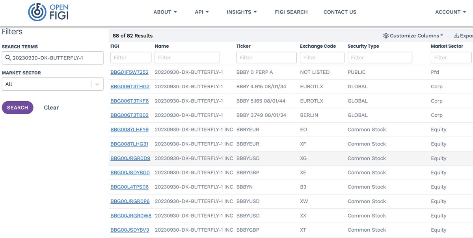Open the API dropdown menu
Screen dimensions: 473x238
(x=202, y=12)
